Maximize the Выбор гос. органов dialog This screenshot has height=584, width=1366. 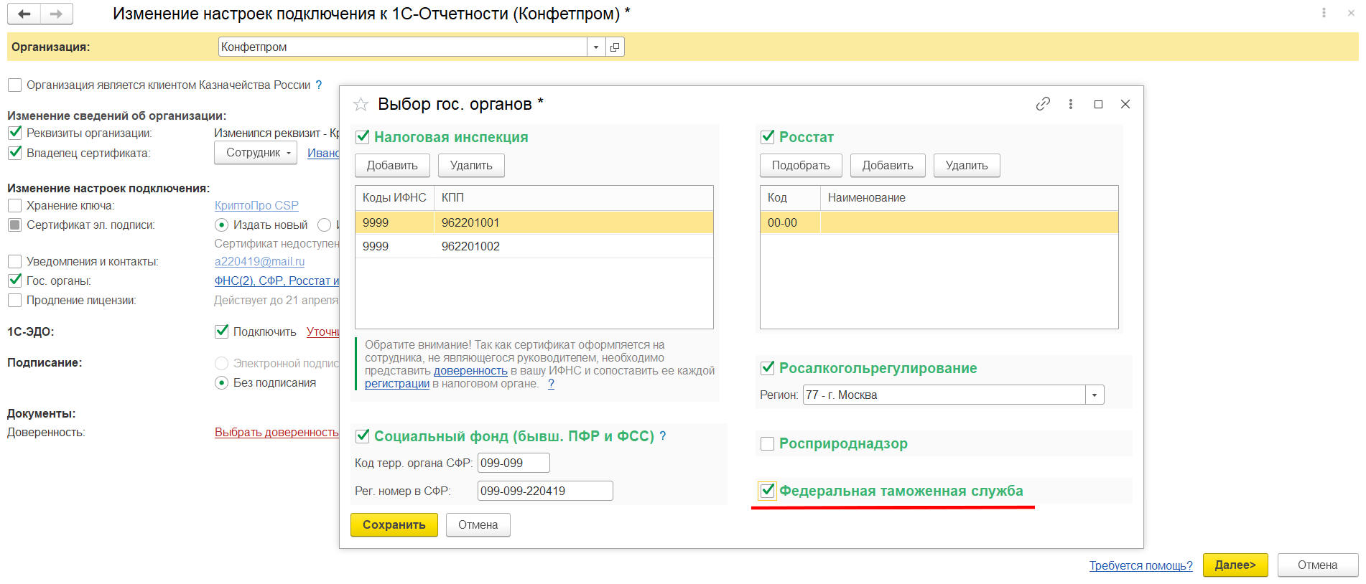[1098, 104]
